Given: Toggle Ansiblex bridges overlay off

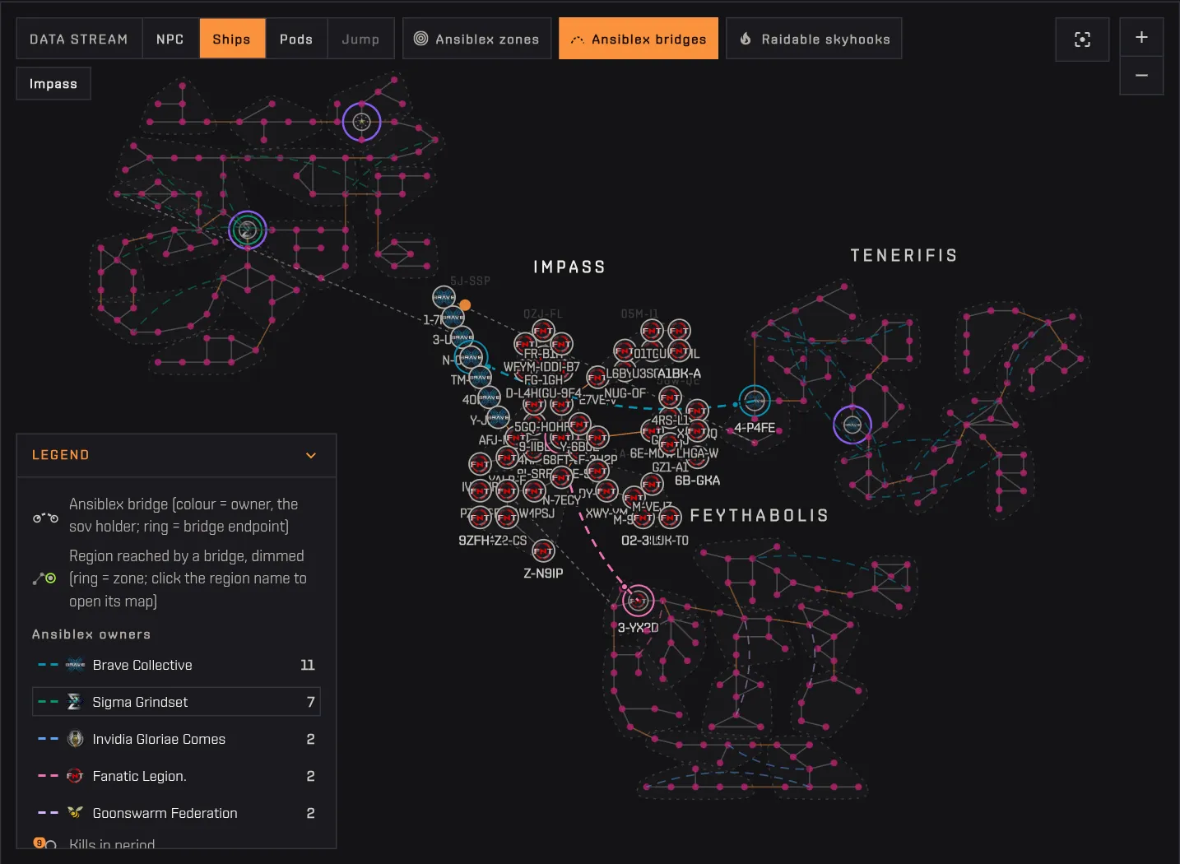Looking at the screenshot, I should pos(638,39).
